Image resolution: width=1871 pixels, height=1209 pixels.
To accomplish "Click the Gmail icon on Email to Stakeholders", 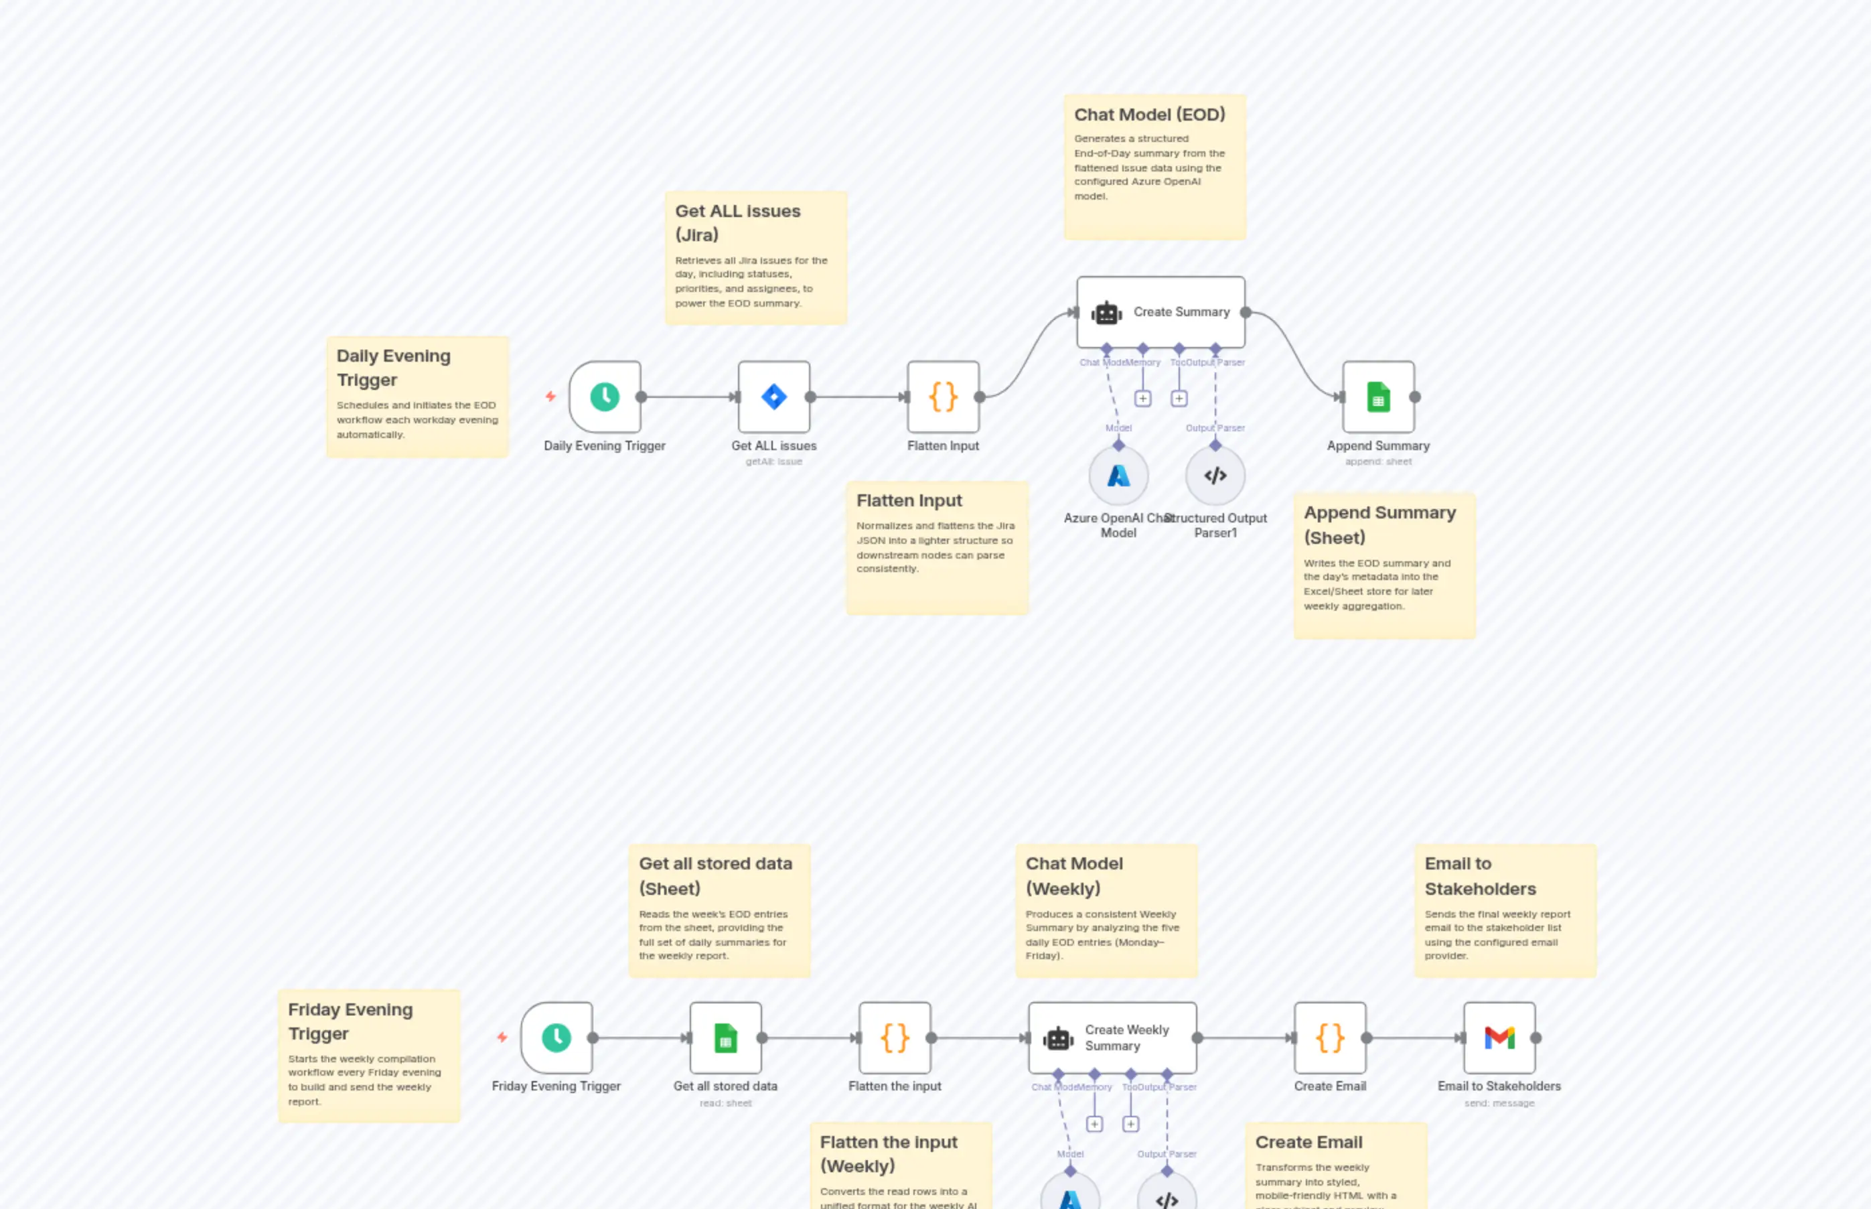I will click(x=1499, y=1037).
